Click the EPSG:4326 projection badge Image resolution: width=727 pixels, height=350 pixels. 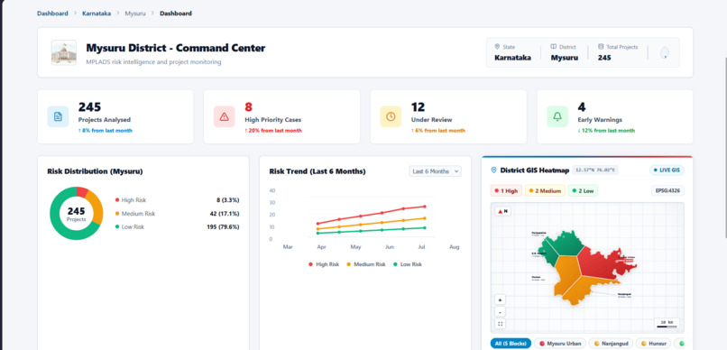pyautogui.click(x=667, y=190)
